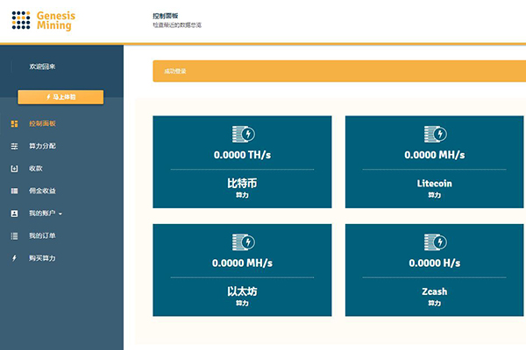The image size is (526, 350).
Task: Click the hashpower icon in 以太坊 card
Action: tap(244, 242)
